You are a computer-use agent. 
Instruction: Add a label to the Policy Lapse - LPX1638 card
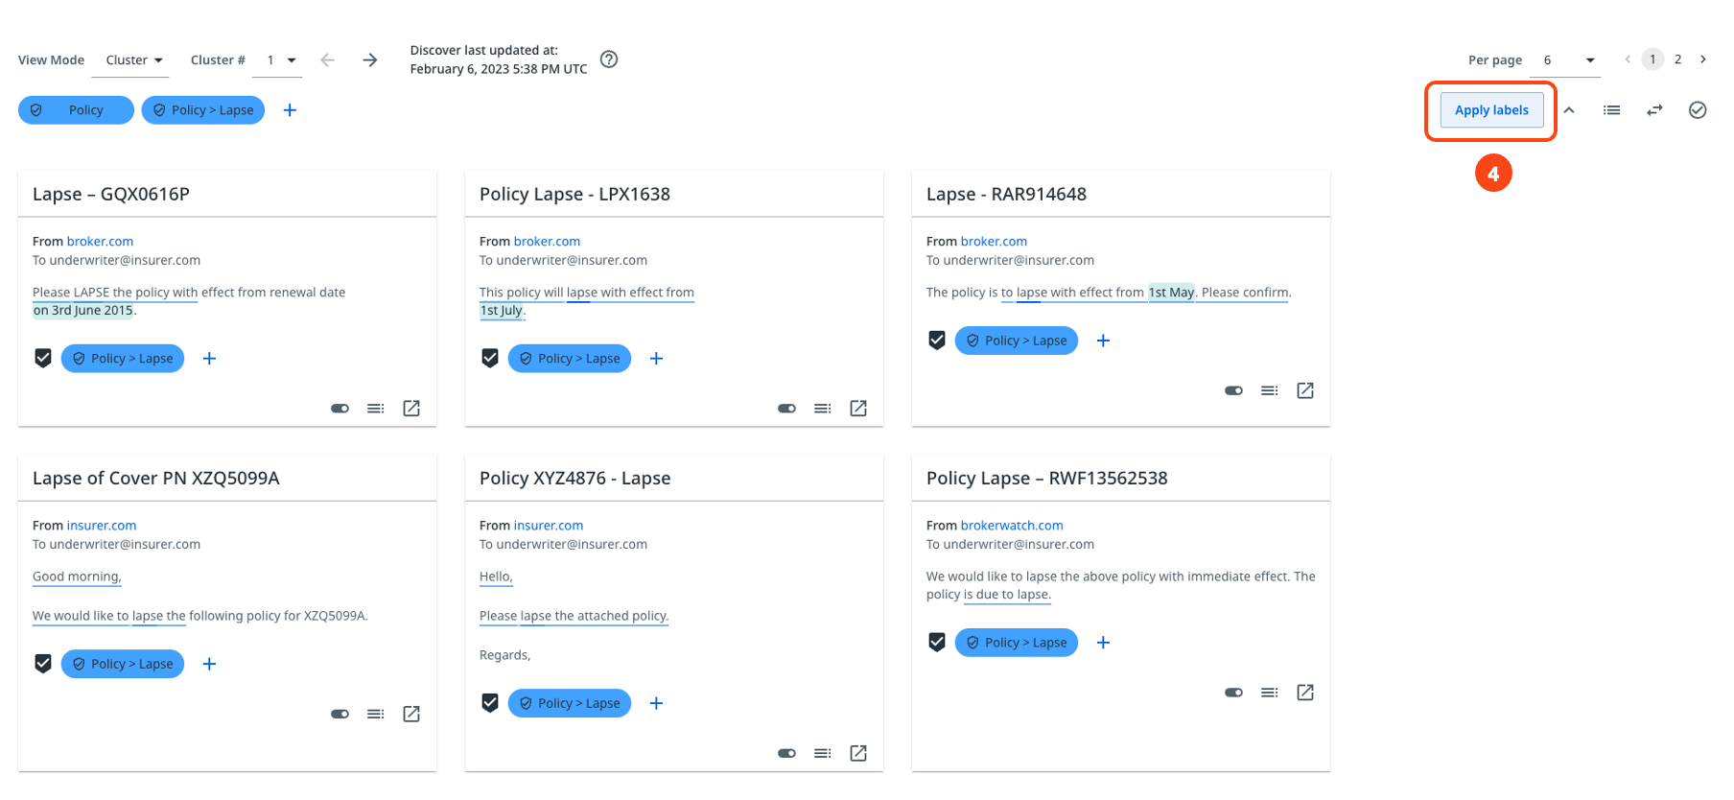(x=656, y=359)
